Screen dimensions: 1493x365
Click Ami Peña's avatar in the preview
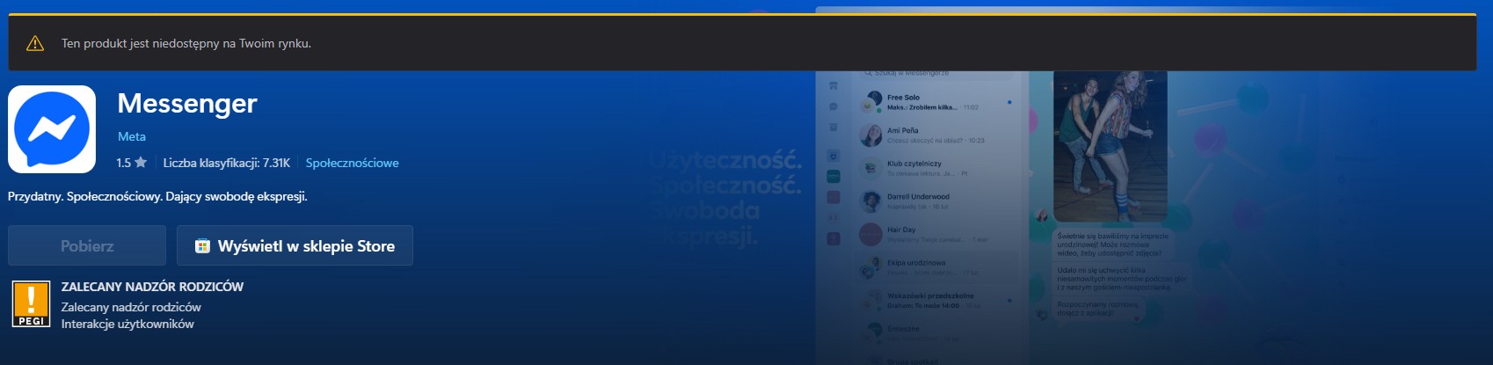click(x=871, y=135)
